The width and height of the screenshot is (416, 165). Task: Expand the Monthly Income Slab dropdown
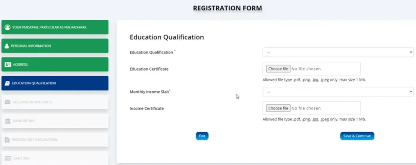pos(338,92)
